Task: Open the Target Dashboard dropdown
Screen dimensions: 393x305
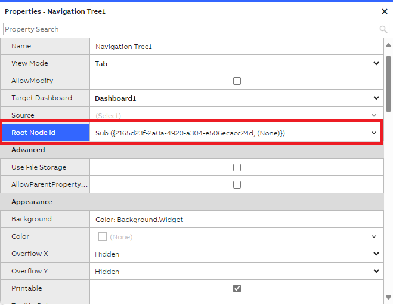Action: [x=376, y=98]
